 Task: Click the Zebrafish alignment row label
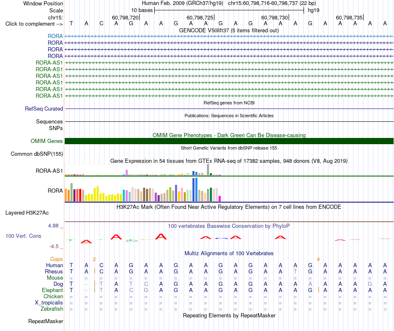[x=52, y=309]
